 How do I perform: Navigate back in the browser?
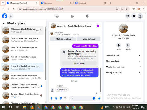point(3,9)
